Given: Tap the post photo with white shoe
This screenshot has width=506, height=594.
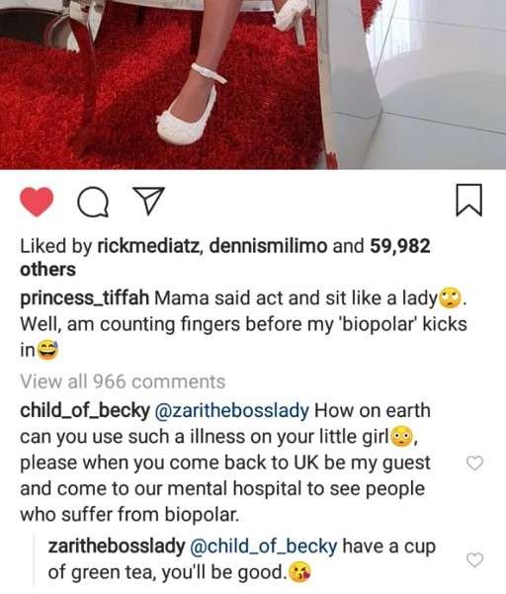Looking at the screenshot, I should (x=253, y=84).
